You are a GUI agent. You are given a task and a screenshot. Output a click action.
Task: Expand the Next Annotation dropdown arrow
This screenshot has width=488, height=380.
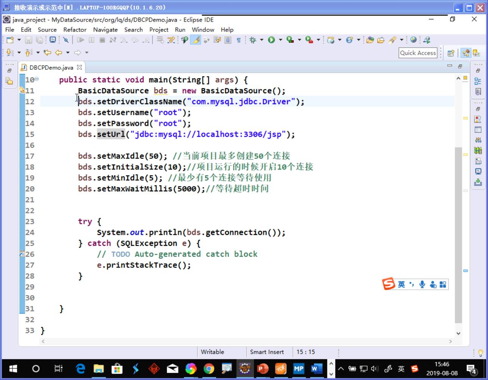(19, 53)
